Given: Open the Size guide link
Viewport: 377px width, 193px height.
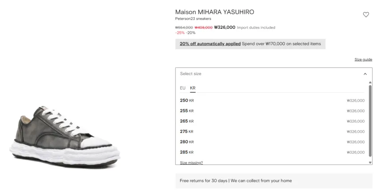Looking at the screenshot, I should [363, 59].
